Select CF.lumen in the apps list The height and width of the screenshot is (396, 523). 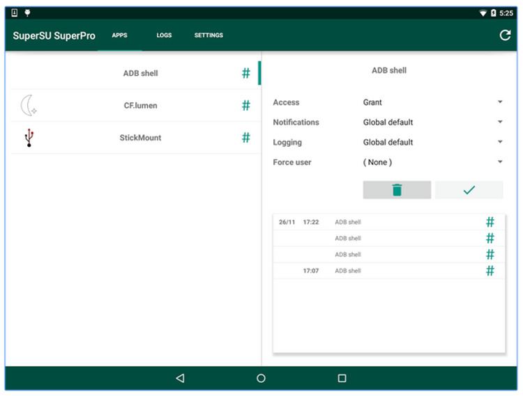pos(135,106)
